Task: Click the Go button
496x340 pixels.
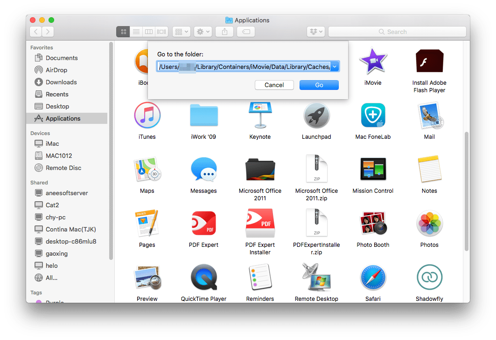Action: (319, 85)
